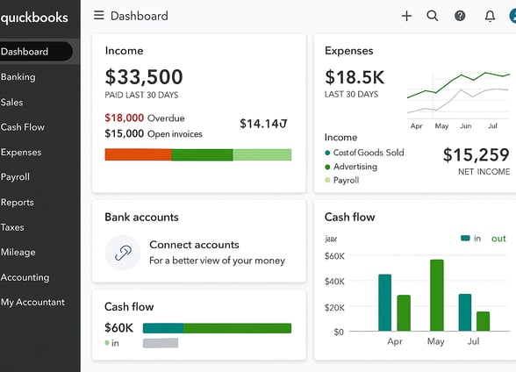This screenshot has height=372, width=516.
Task: Click the $18,000 Overdue amount
Action: click(125, 118)
